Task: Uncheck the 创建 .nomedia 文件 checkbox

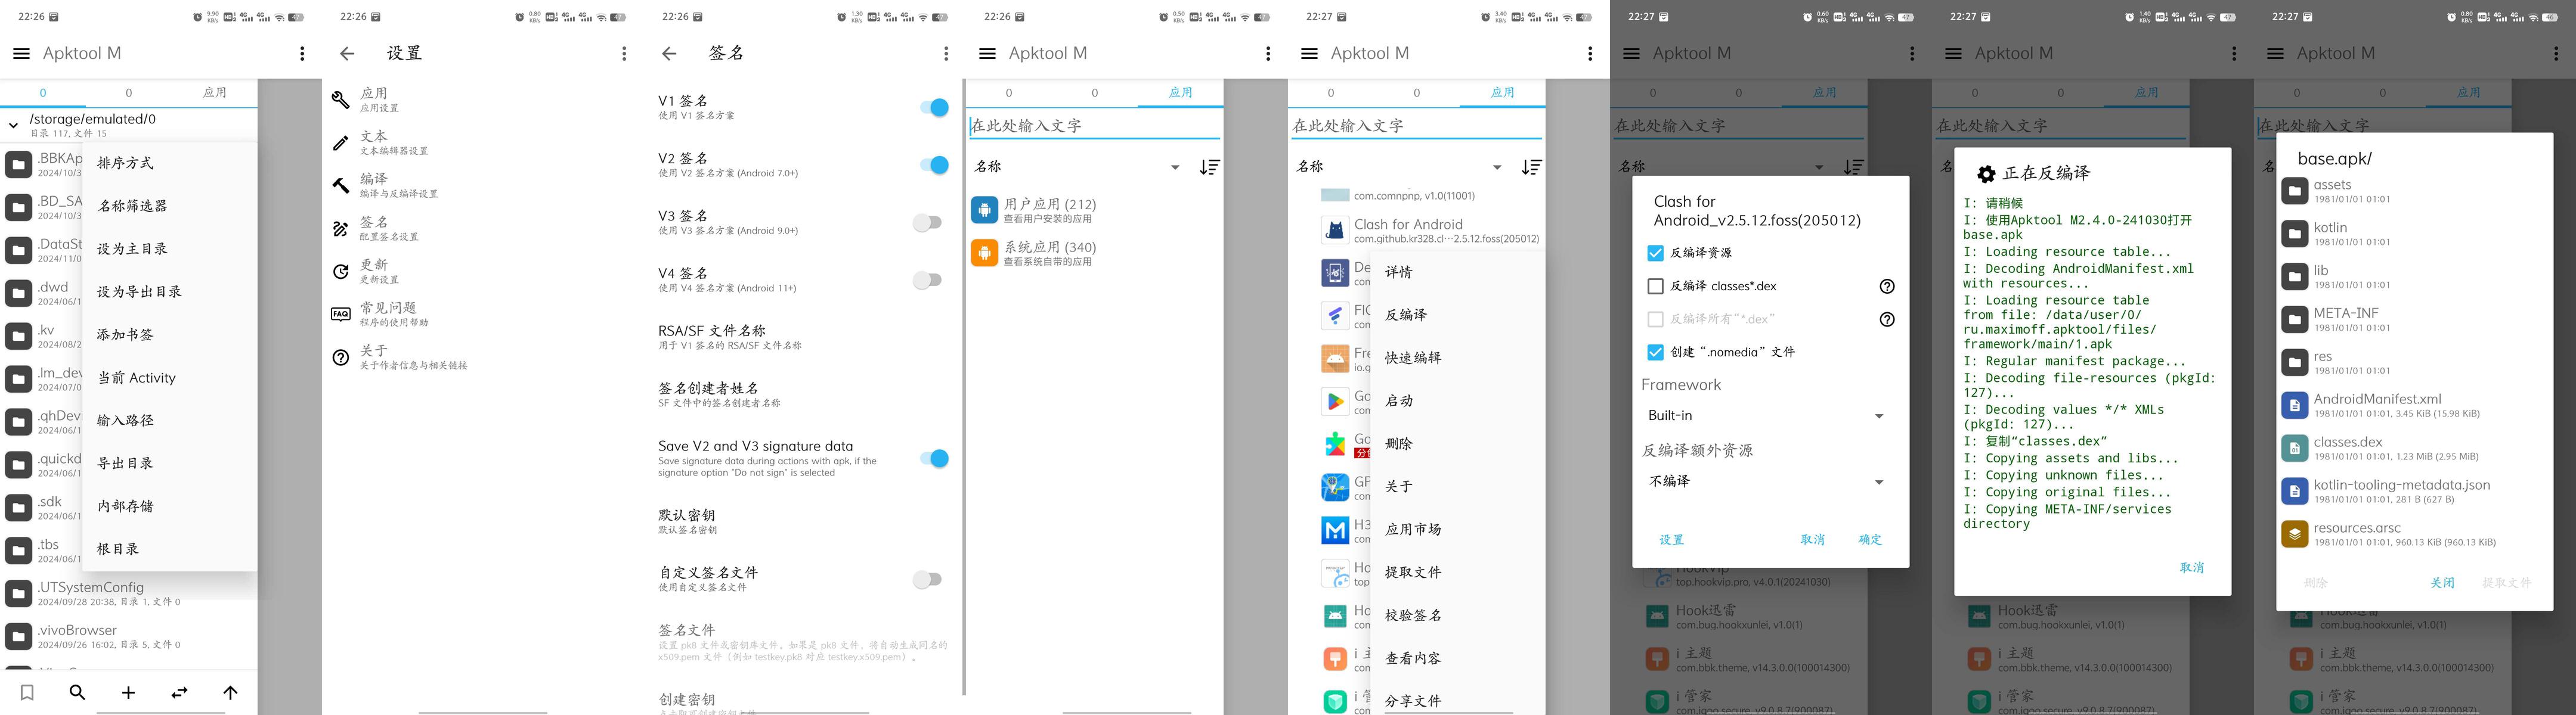Action: (x=1655, y=353)
